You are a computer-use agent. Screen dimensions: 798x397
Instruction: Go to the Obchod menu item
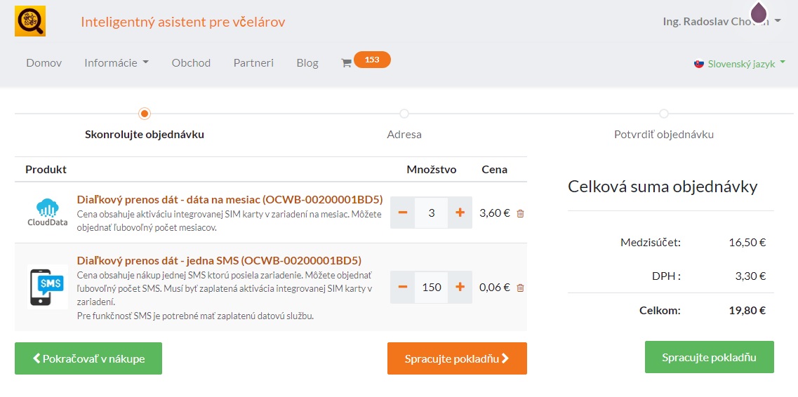[x=191, y=62]
